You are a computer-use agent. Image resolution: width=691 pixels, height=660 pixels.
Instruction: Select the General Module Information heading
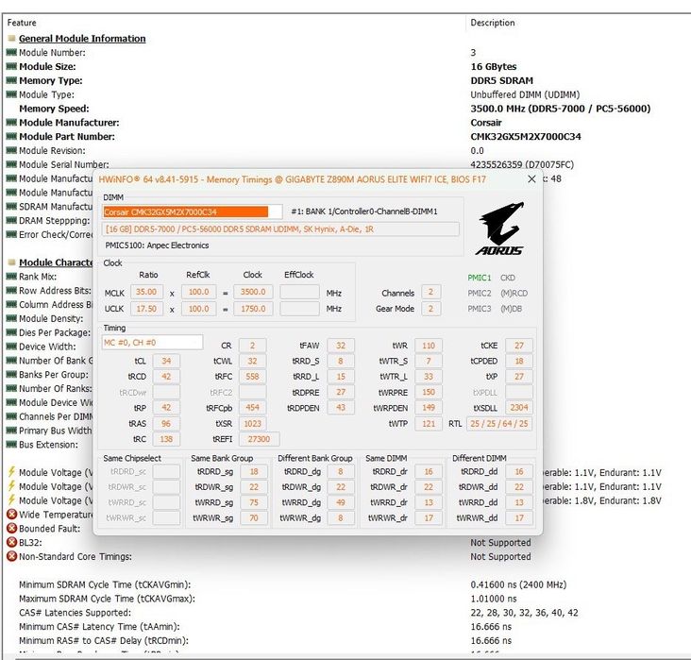point(82,39)
